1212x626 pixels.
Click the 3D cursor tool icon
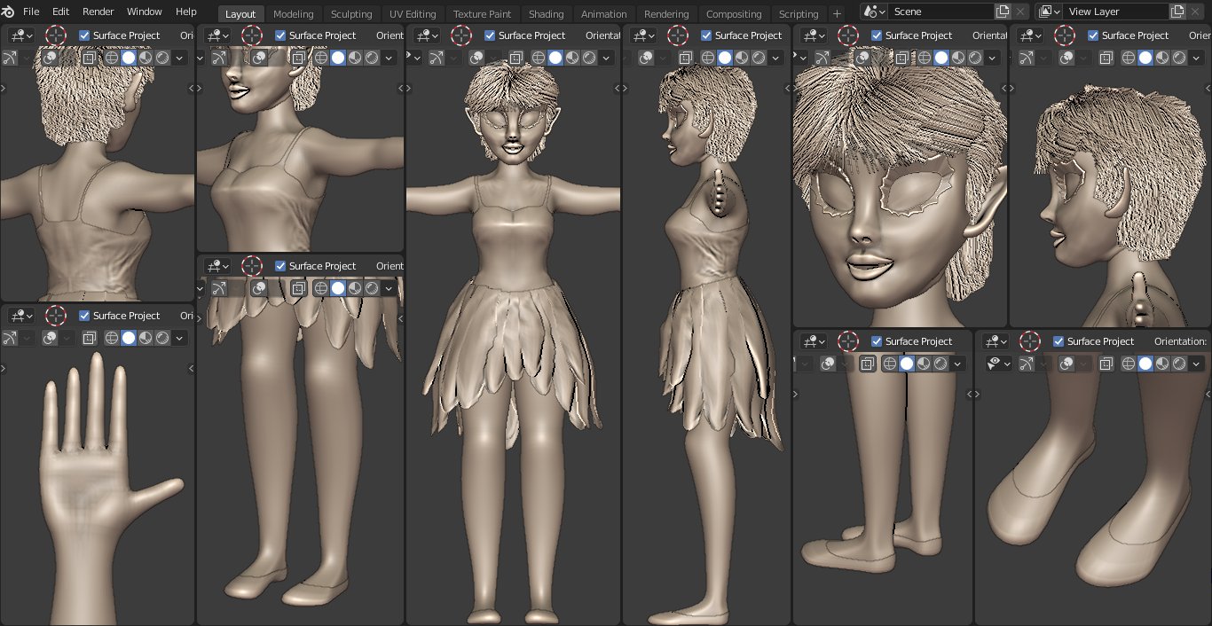[x=460, y=35]
